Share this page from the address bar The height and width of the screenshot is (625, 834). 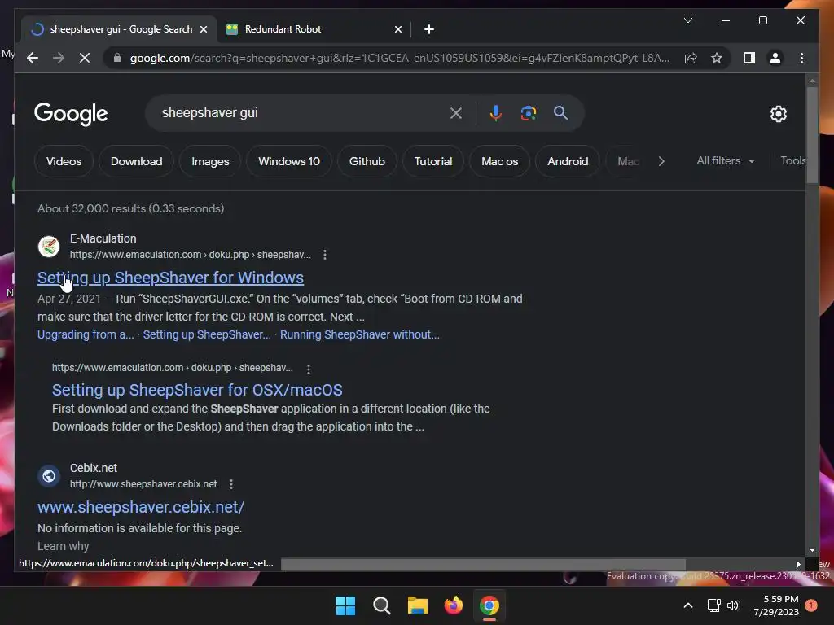point(691,58)
